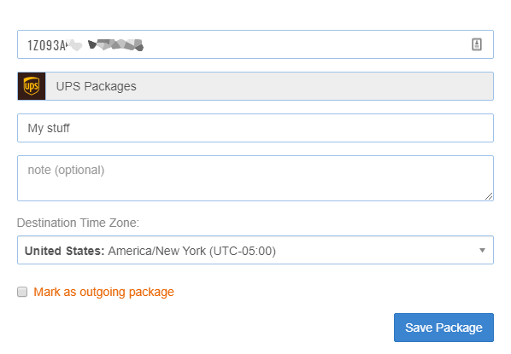This screenshot has width=511, height=354.
Task: Click the Save Package button
Action: click(x=443, y=328)
